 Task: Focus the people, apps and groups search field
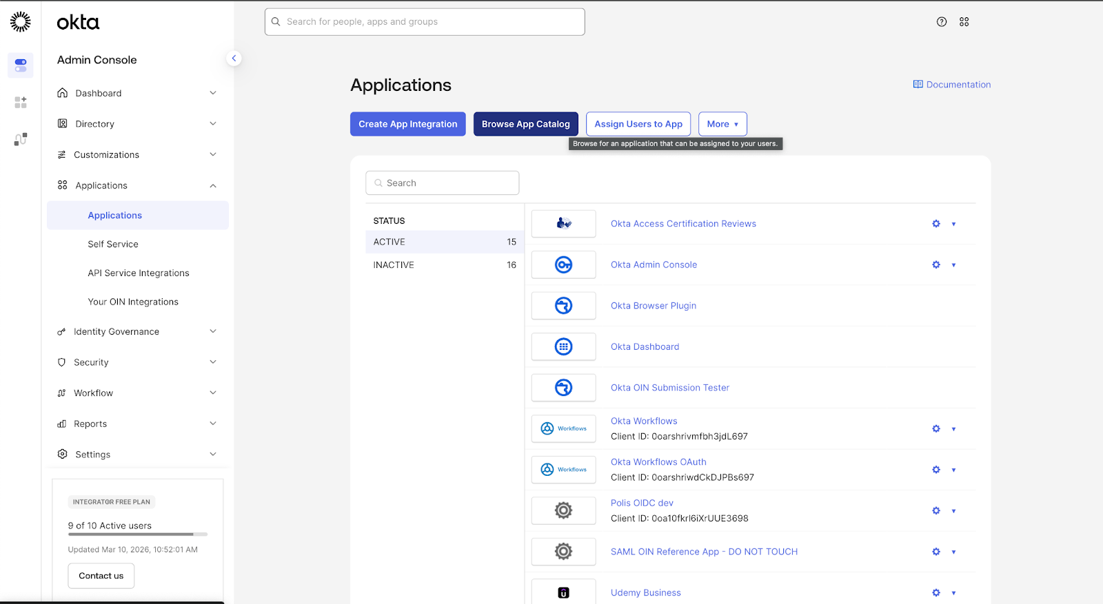coord(425,22)
